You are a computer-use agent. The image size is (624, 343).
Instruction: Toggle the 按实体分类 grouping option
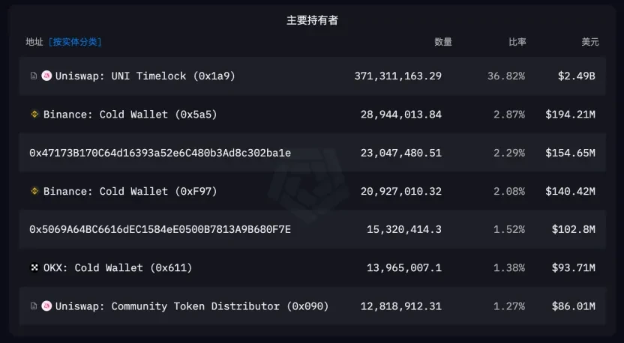tap(75, 42)
